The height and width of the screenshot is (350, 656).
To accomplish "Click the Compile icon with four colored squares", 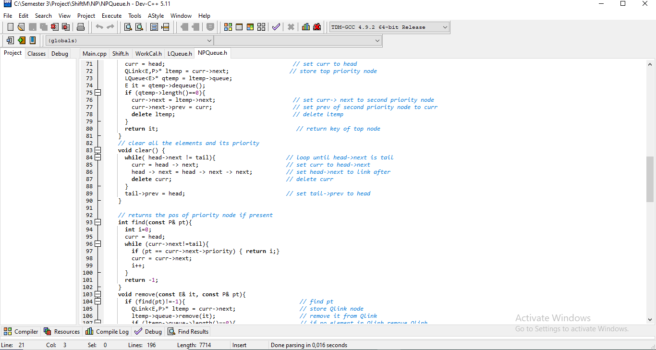I will pos(228,27).
